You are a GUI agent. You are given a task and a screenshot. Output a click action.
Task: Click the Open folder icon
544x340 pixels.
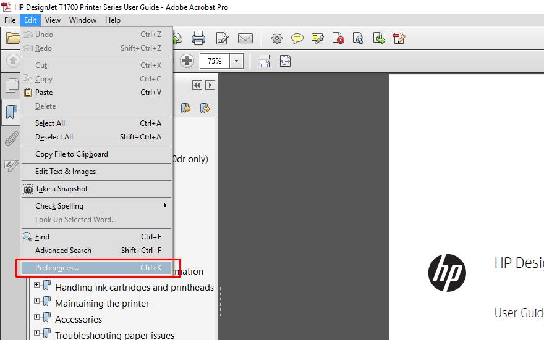[13, 38]
